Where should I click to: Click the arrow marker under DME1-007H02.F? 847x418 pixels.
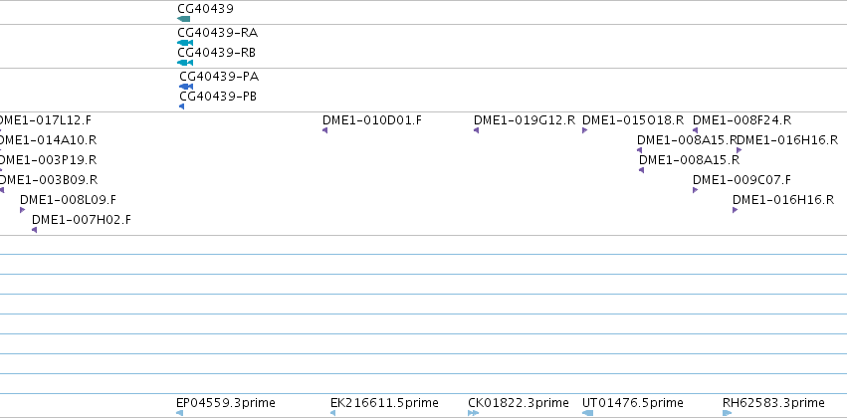[34, 230]
